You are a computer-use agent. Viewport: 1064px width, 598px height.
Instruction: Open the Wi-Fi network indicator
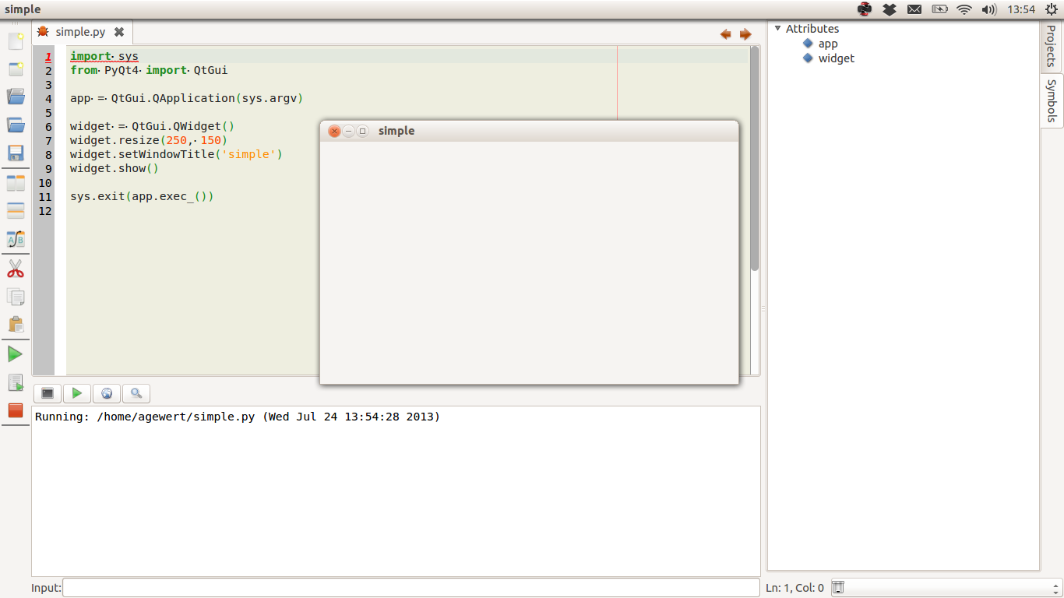(x=964, y=9)
